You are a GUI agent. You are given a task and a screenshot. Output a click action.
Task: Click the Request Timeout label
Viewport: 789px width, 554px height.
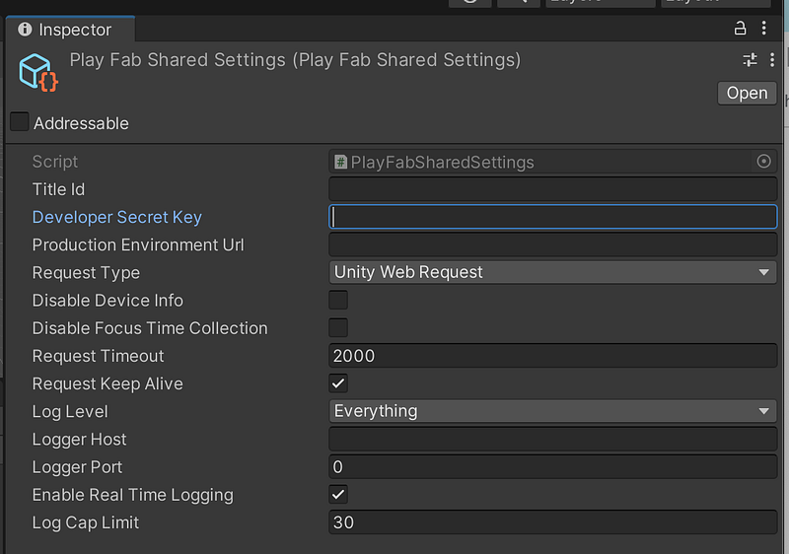[x=98, y=356]
